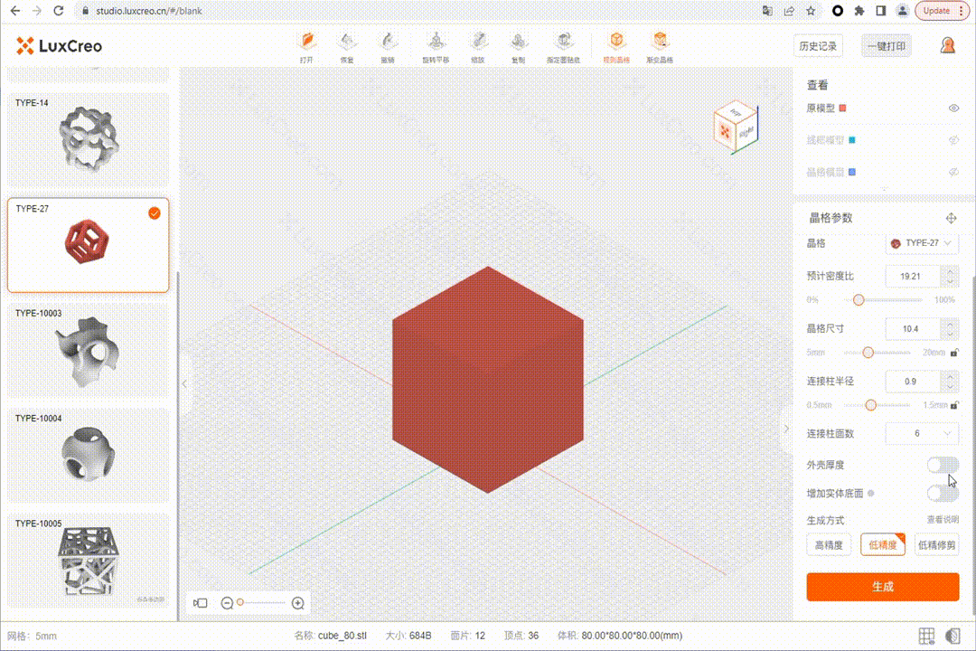Select 低精修剪 generation mode

[x=937, y=545]
